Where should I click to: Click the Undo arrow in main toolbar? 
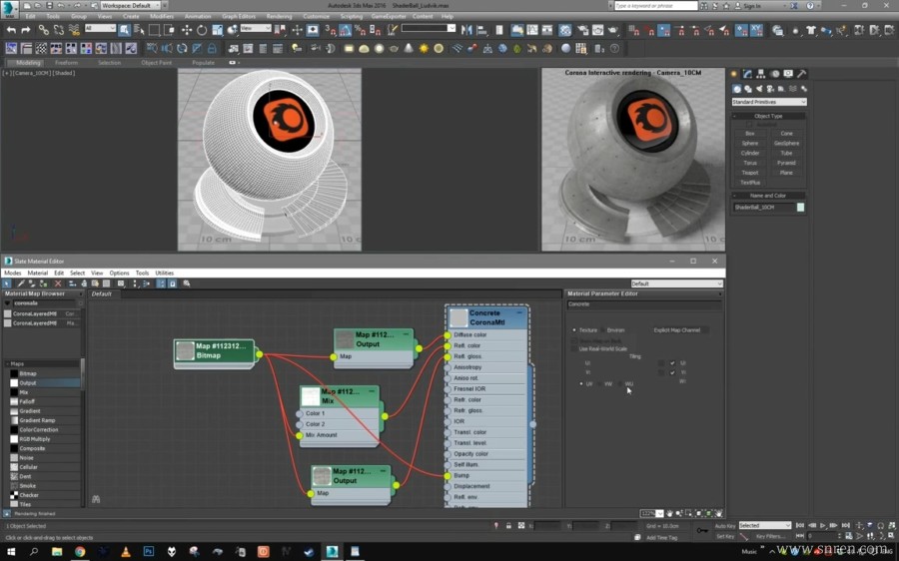pos(11,30)
